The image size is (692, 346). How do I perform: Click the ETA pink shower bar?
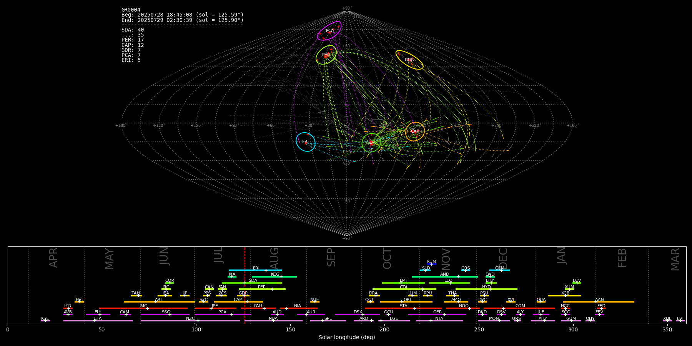[98, 321]
